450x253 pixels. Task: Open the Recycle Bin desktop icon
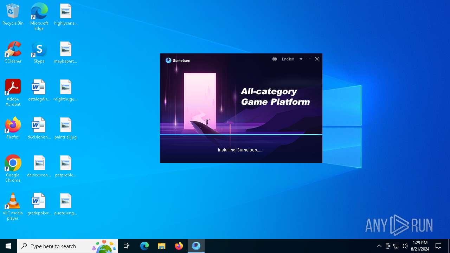click(x=13, y=15)
